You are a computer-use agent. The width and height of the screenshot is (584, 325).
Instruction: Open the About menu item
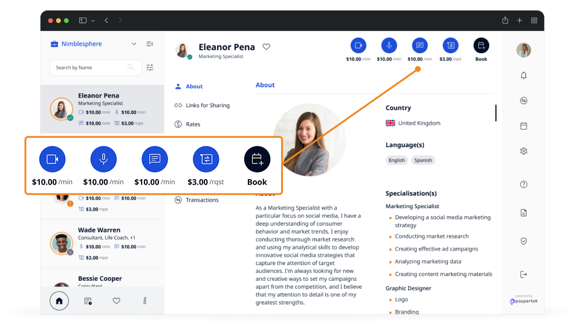[x=189, y=87]
